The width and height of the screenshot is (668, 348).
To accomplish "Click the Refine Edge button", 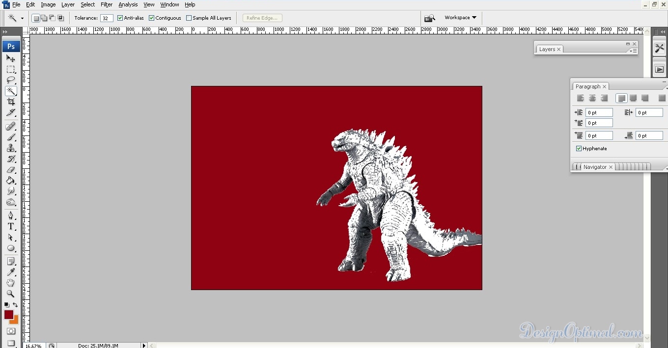I will coord(262,18).
